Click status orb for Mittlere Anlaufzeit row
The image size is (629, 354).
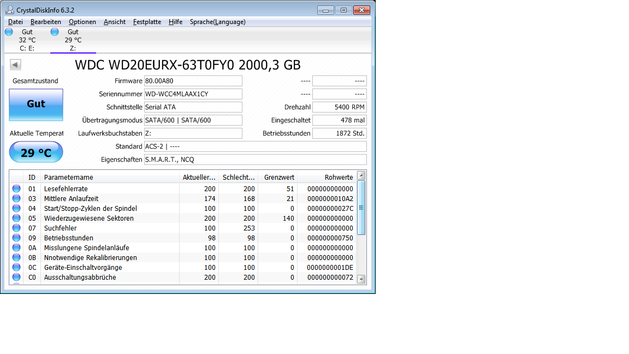[16, 198]
